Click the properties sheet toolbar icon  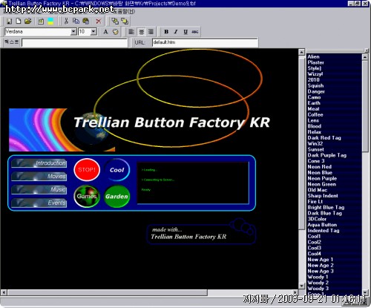(x=41, y=22)
